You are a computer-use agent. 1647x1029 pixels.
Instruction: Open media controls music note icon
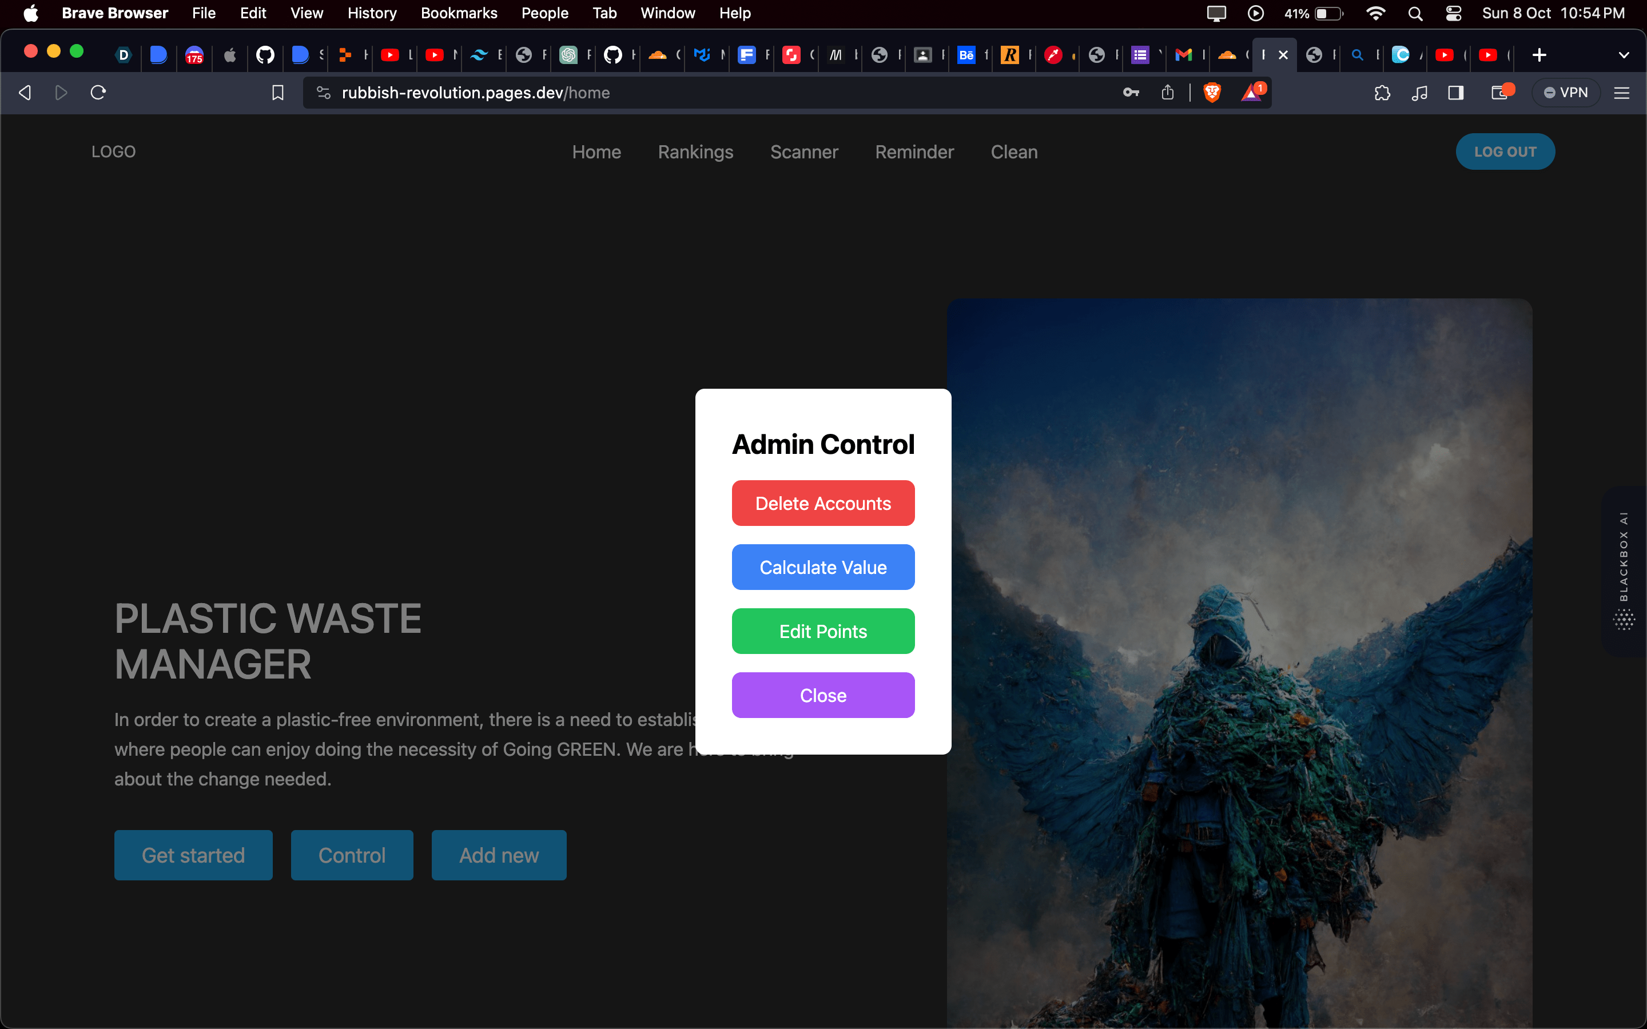click(x=1420, y=93)
